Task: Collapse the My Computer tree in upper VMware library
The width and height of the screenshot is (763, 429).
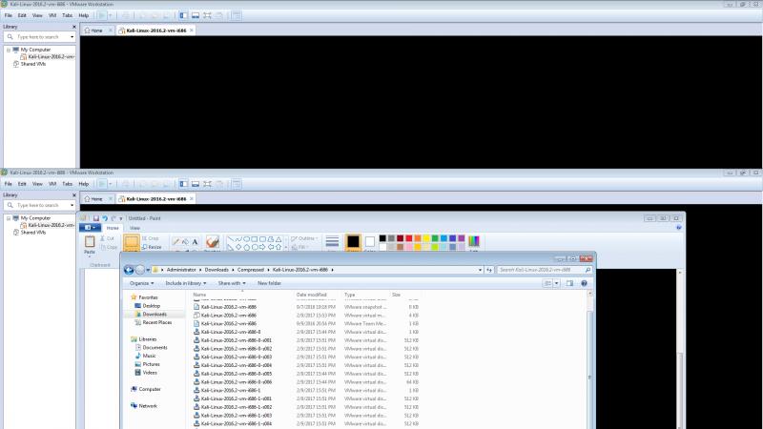Action: [9, 50]
